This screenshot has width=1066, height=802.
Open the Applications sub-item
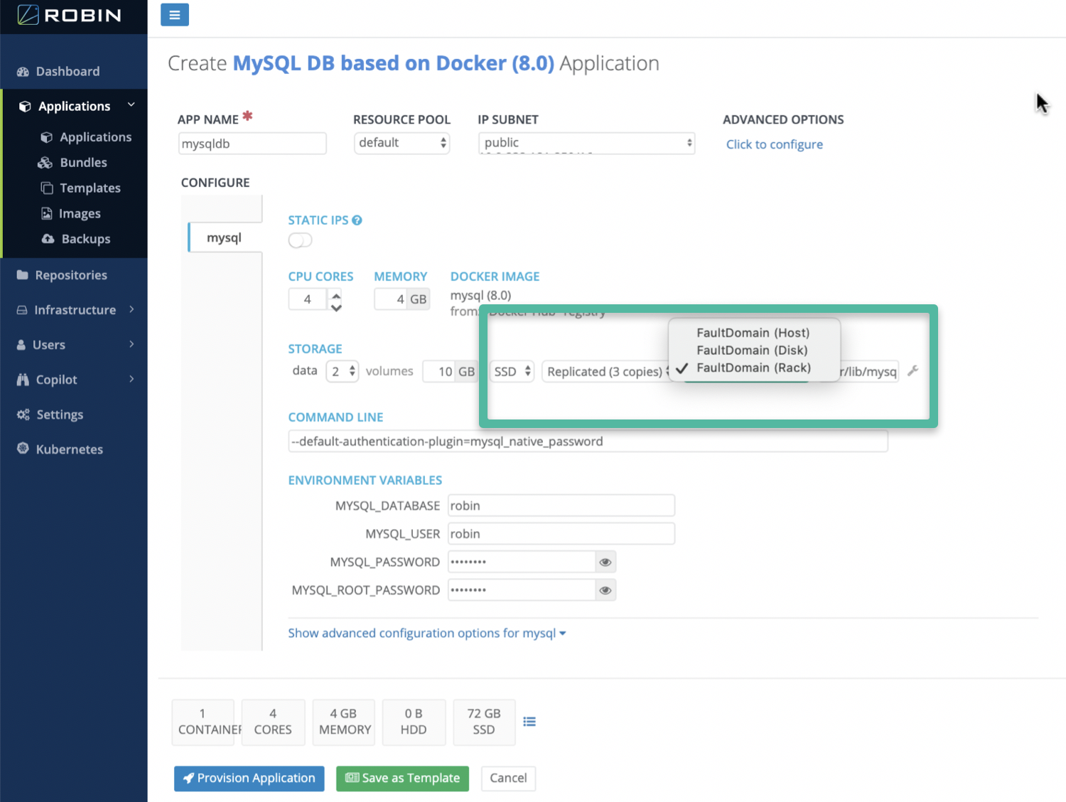95,137
